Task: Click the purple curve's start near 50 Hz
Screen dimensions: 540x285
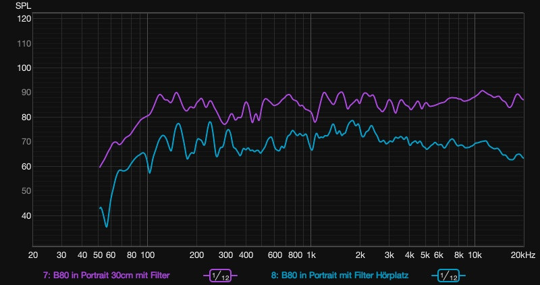Action: [x=100, y=167]
